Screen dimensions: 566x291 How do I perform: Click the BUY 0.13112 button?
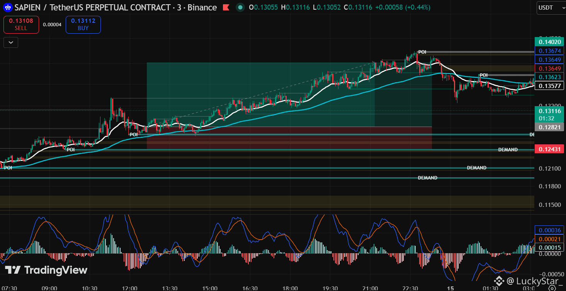click(x=83, y=25)
